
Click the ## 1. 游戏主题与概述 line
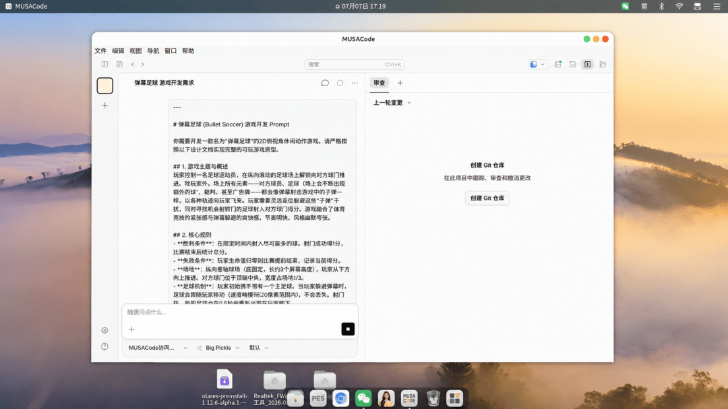[201, 167]
